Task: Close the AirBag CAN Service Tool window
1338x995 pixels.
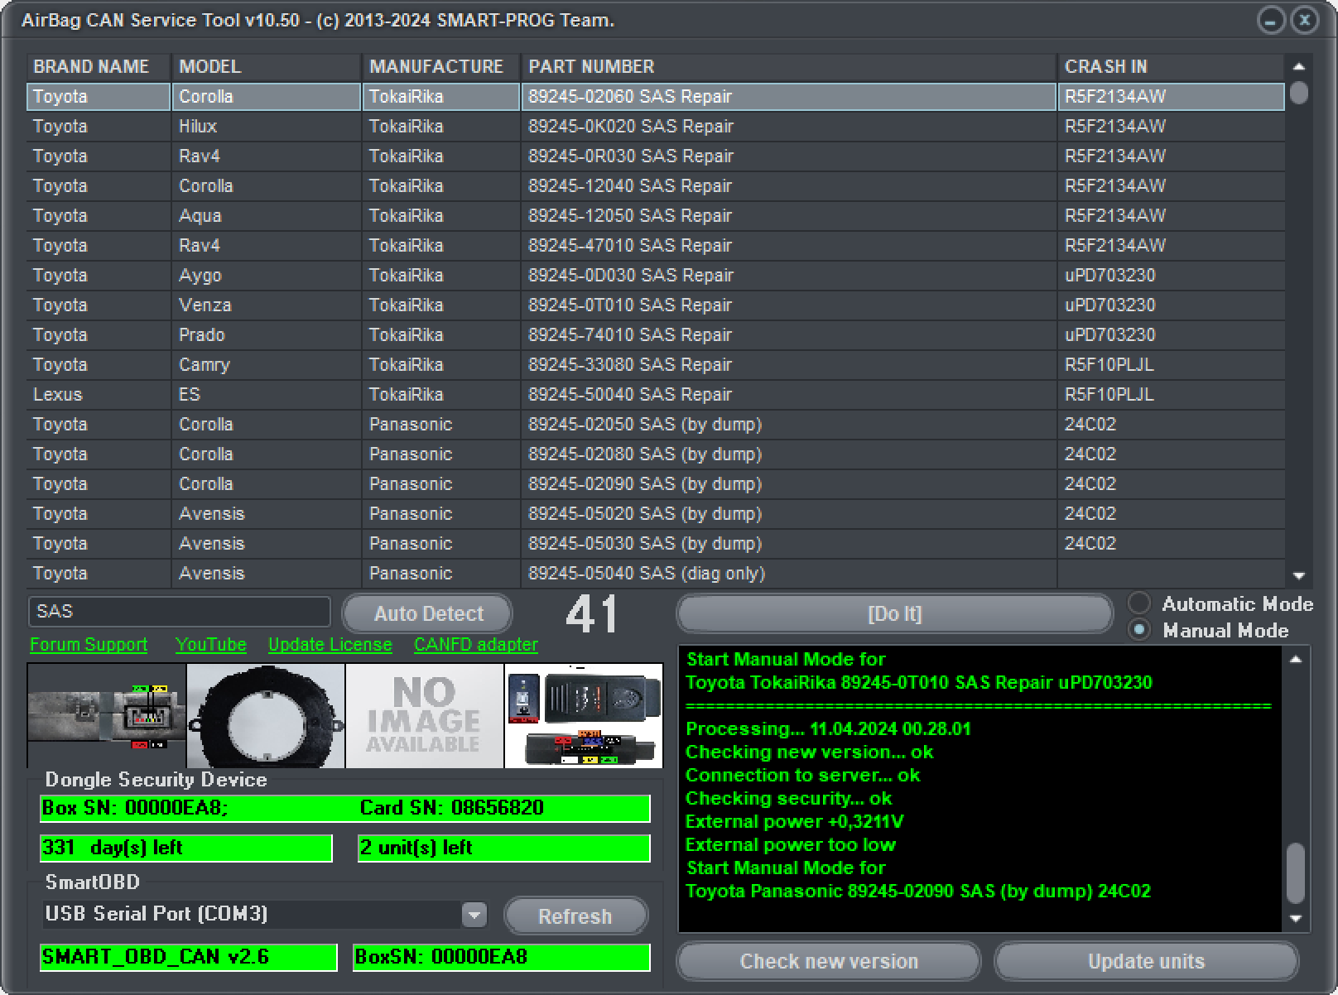Action: tap(1305, 20)
